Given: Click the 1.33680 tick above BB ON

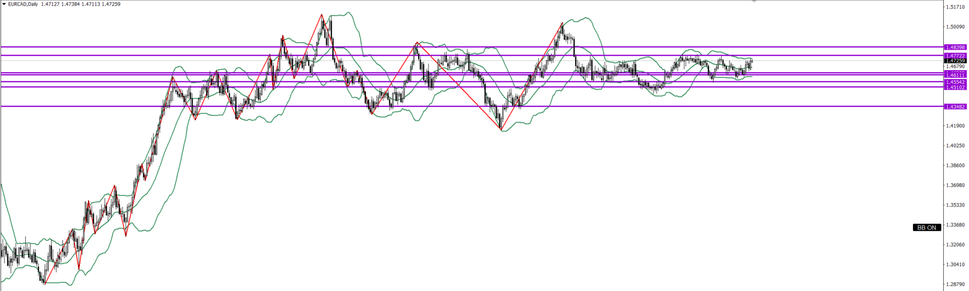Looking at the screenshot, I should click(955, 225).
